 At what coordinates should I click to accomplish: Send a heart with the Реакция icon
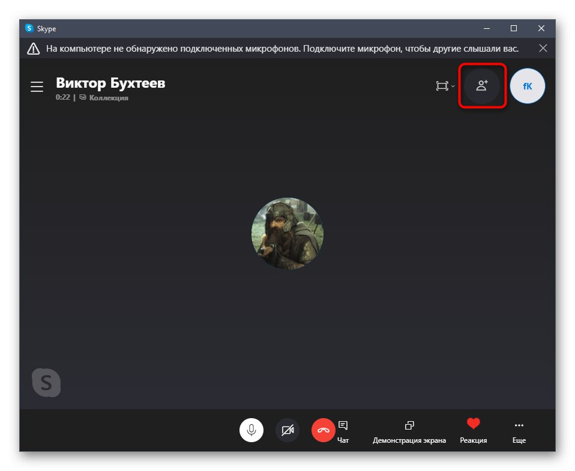tap(473, 425)
